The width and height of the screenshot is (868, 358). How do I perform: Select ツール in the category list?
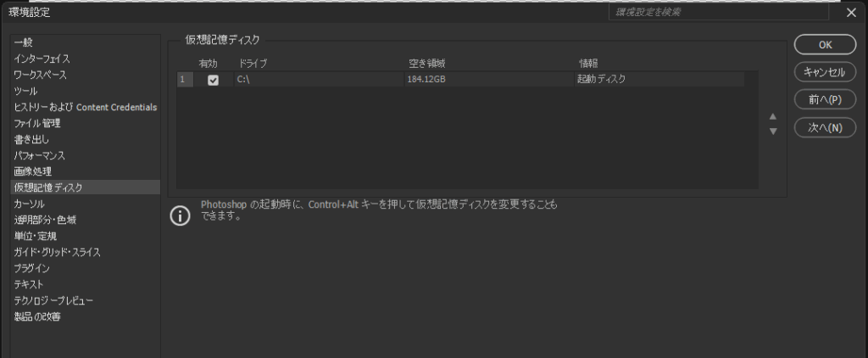[x=25, y=92]
